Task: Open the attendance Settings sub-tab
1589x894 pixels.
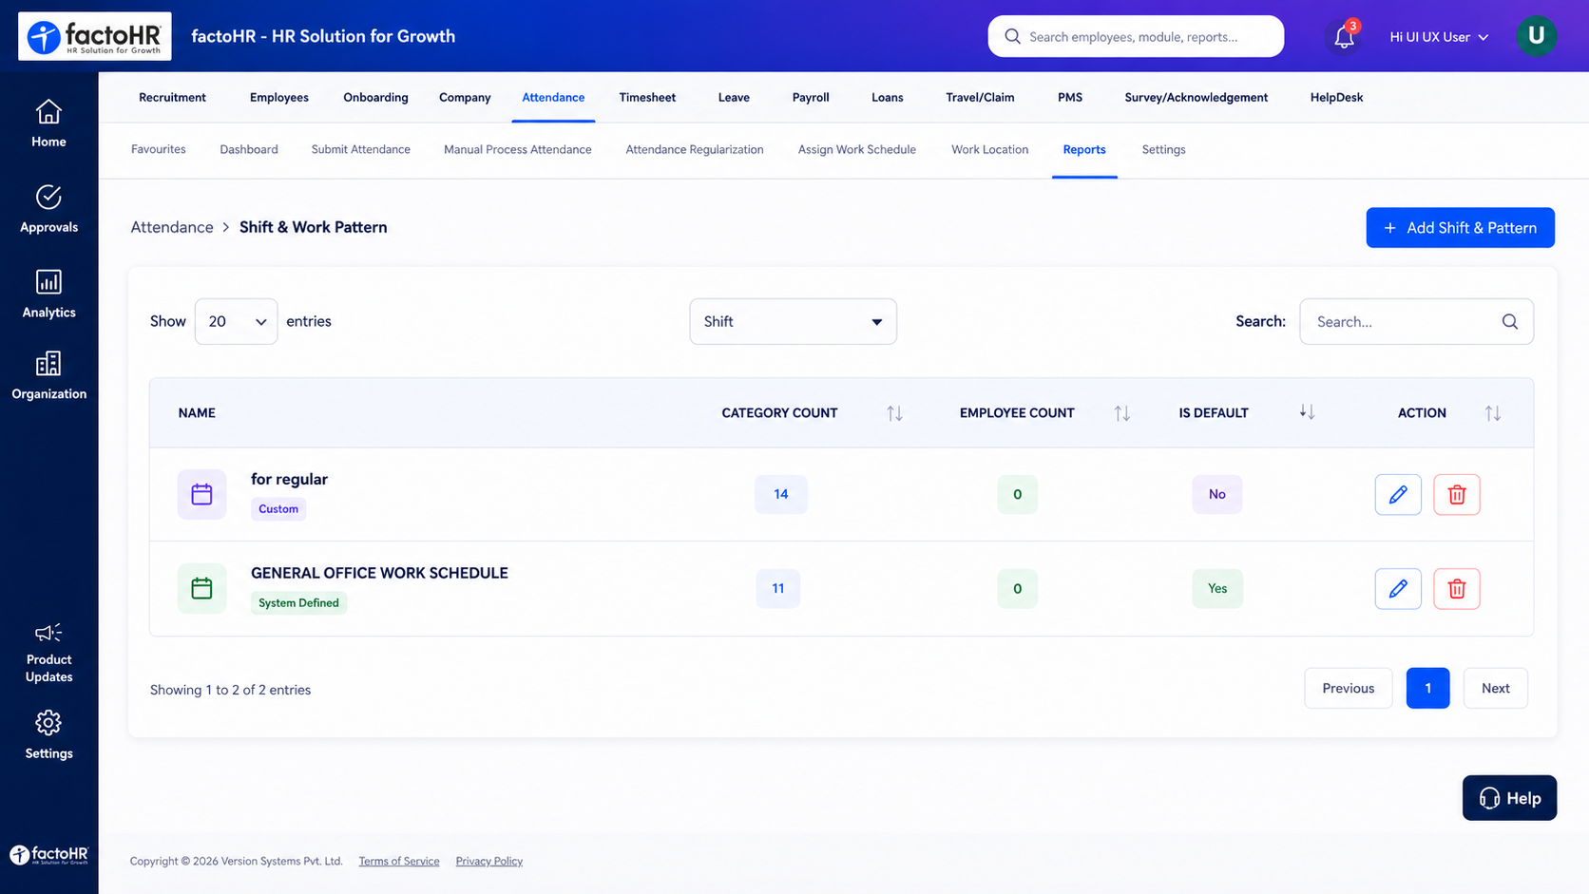Action: 1163,149
